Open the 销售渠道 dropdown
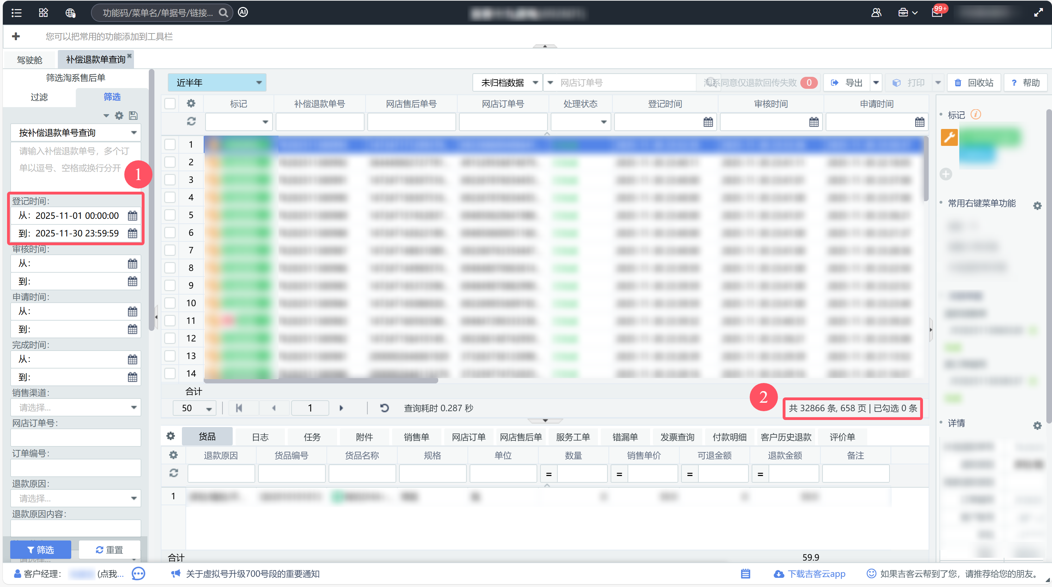 [x=76, y=407]
